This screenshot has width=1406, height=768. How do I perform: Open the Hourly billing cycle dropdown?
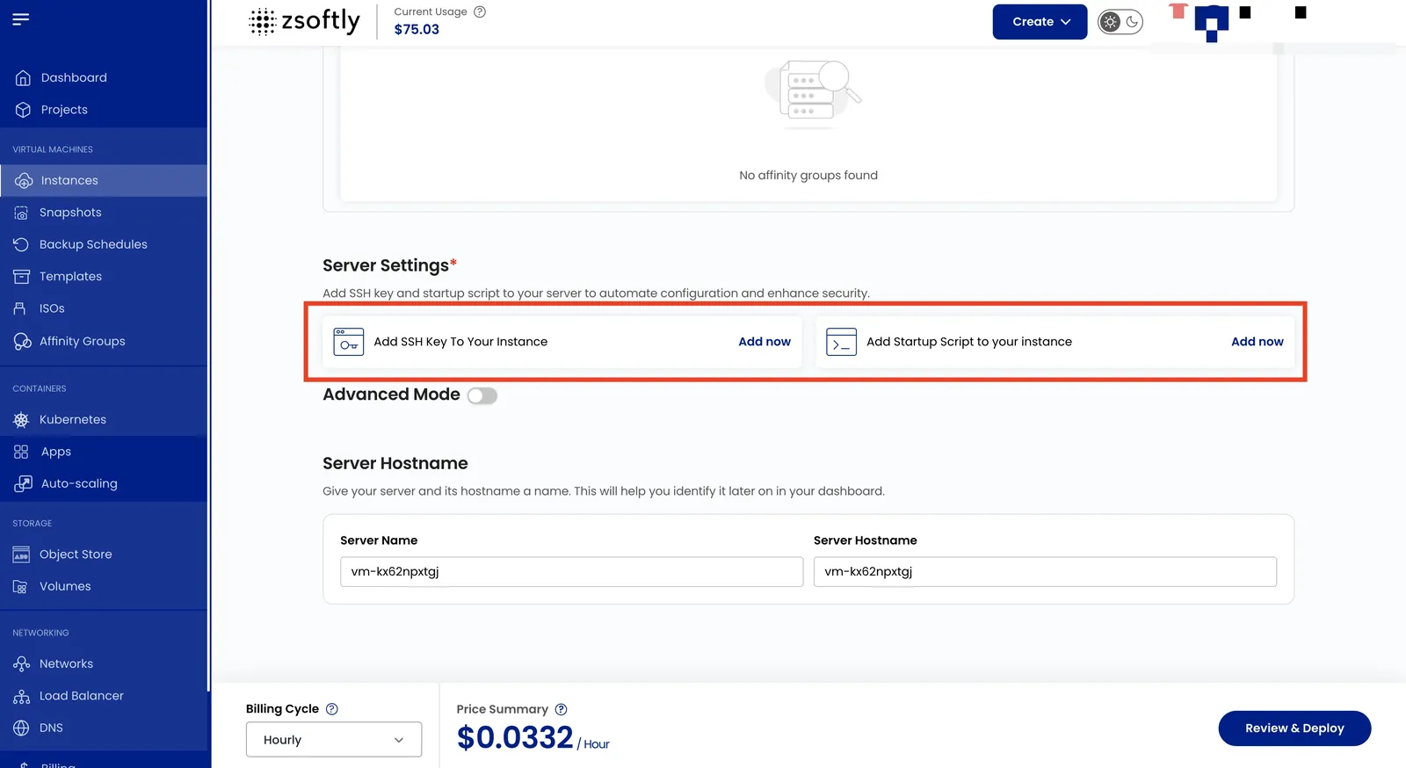point(334,740)
